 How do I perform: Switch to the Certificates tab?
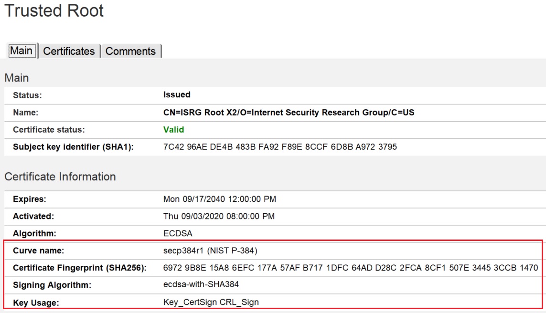[x=69, y=51]
